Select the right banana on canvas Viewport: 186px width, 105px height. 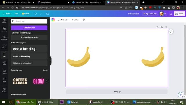coord(153,57)
